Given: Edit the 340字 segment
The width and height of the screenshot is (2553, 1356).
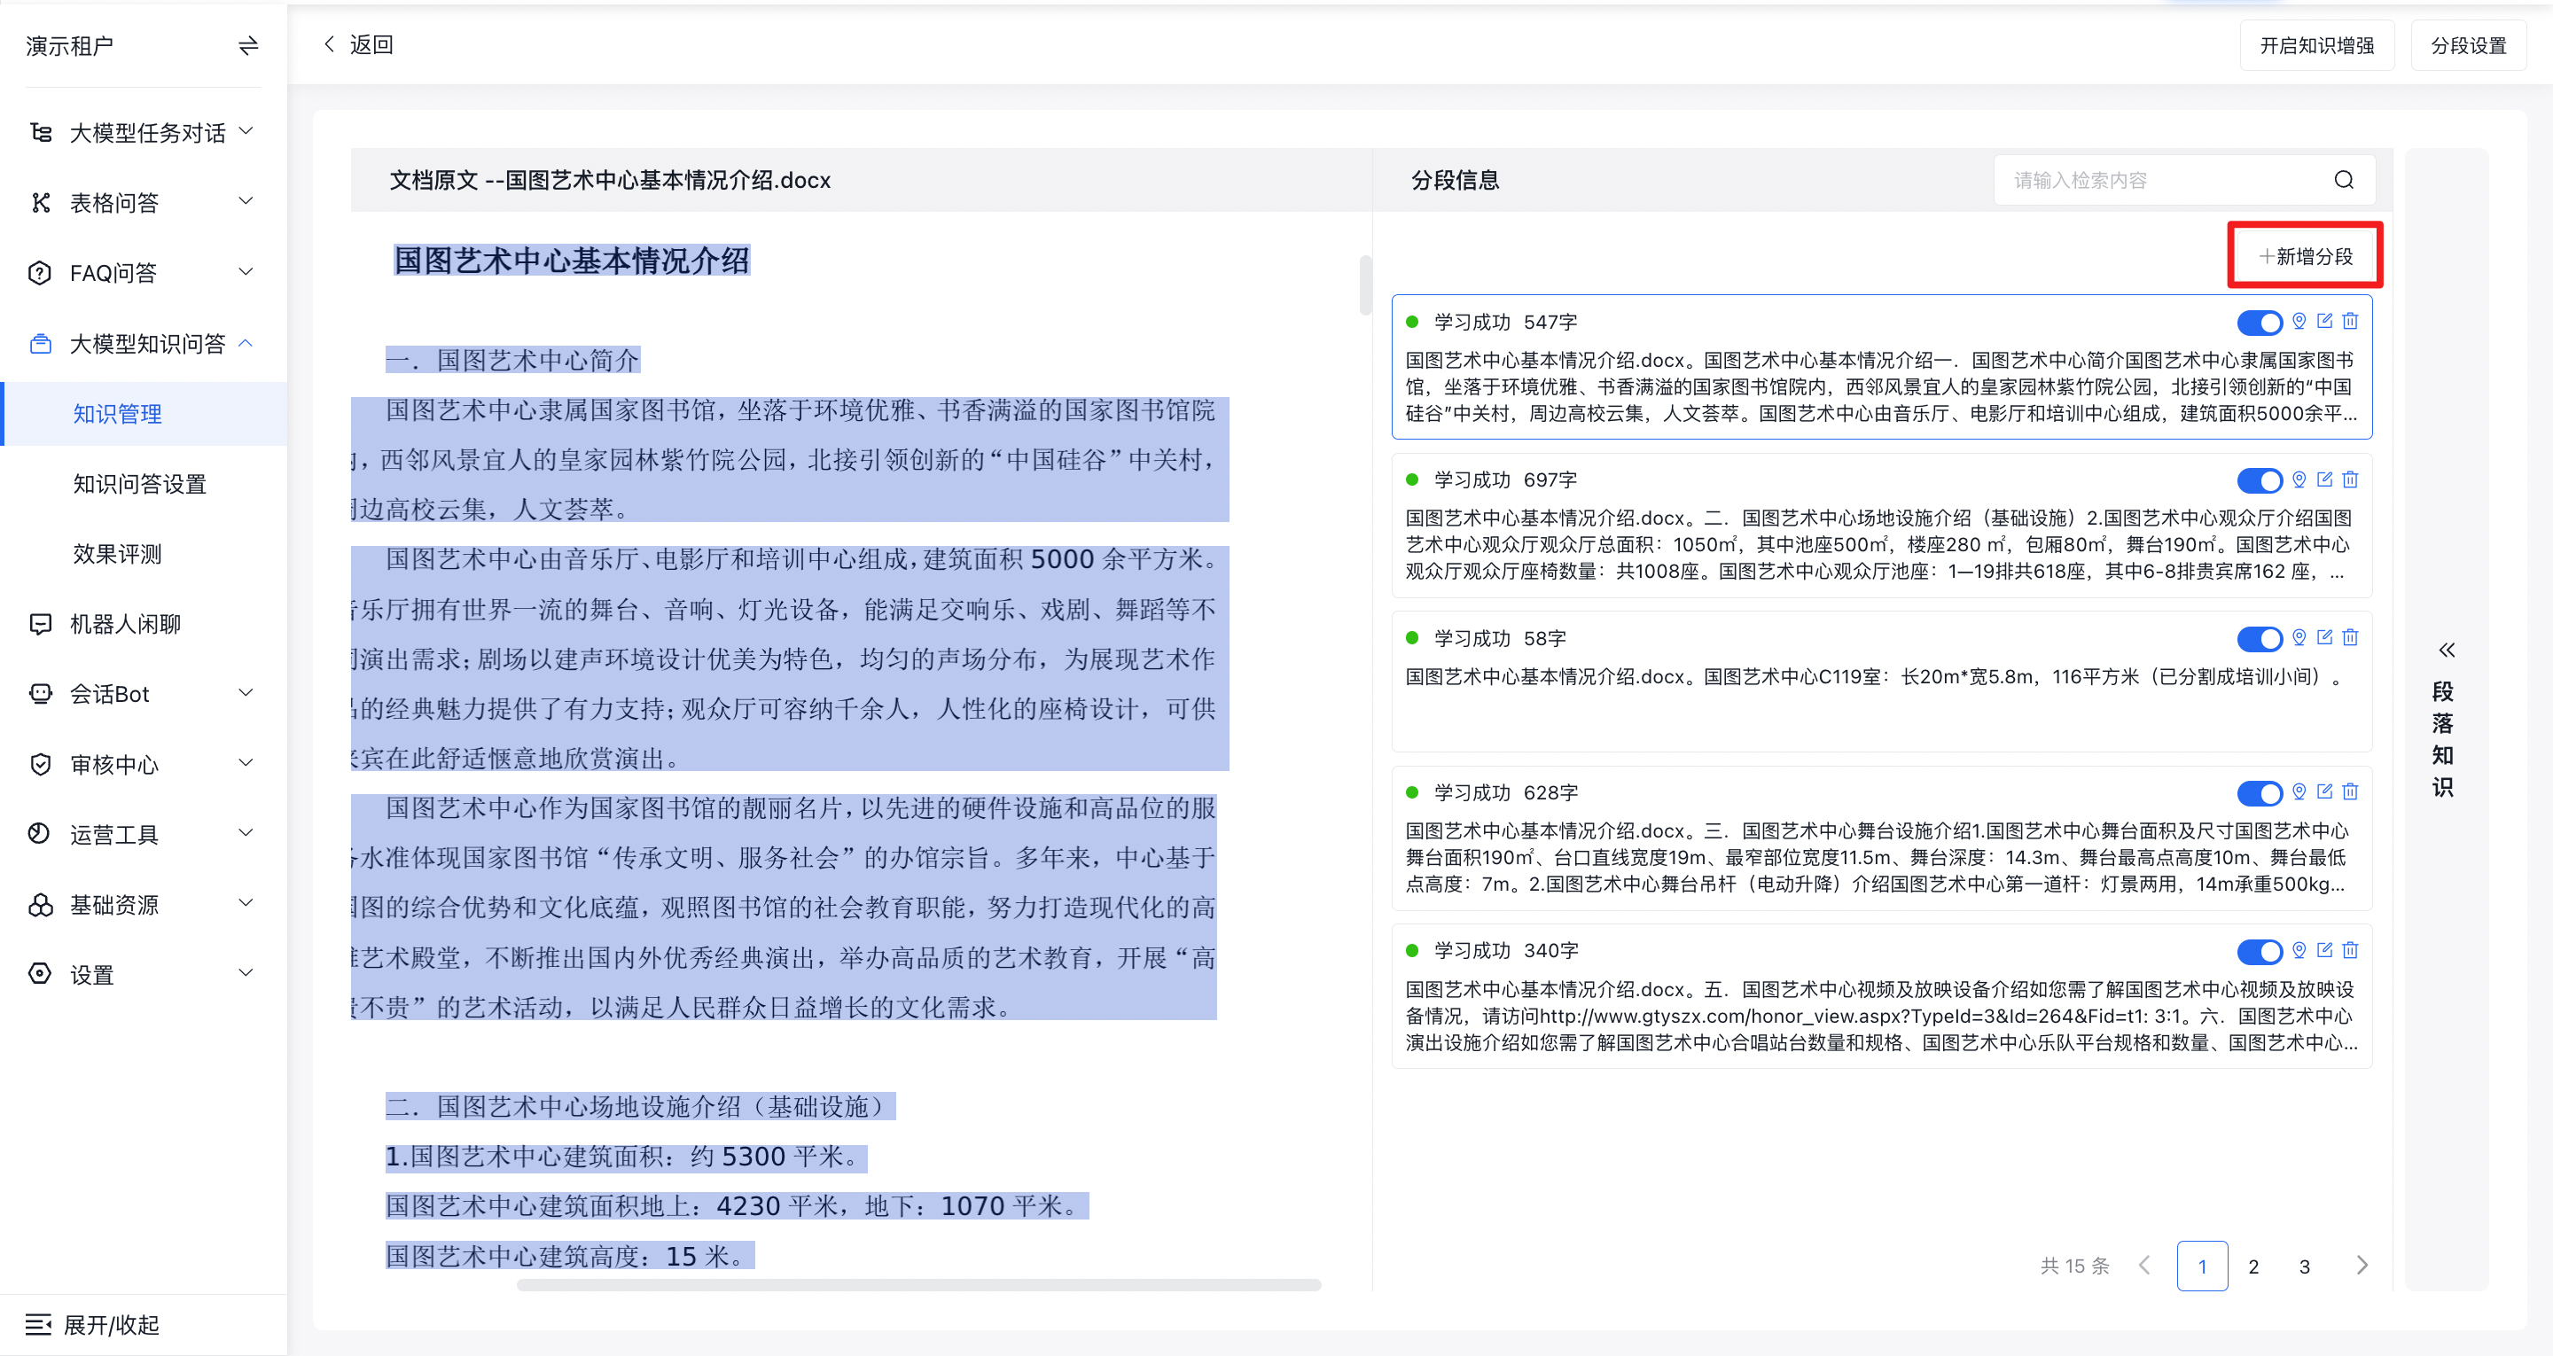Looking at the screenshot, I should [x=2324, y=951].
